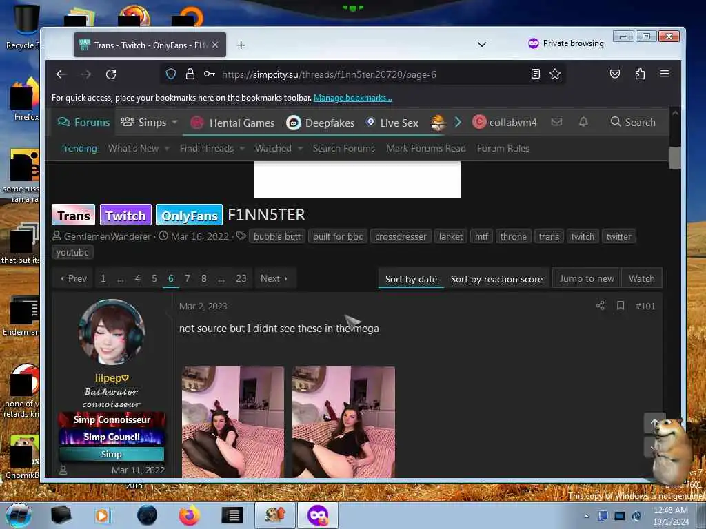Open the Forum Rules link
Screen dimensions: 706x529
(503, 149)
